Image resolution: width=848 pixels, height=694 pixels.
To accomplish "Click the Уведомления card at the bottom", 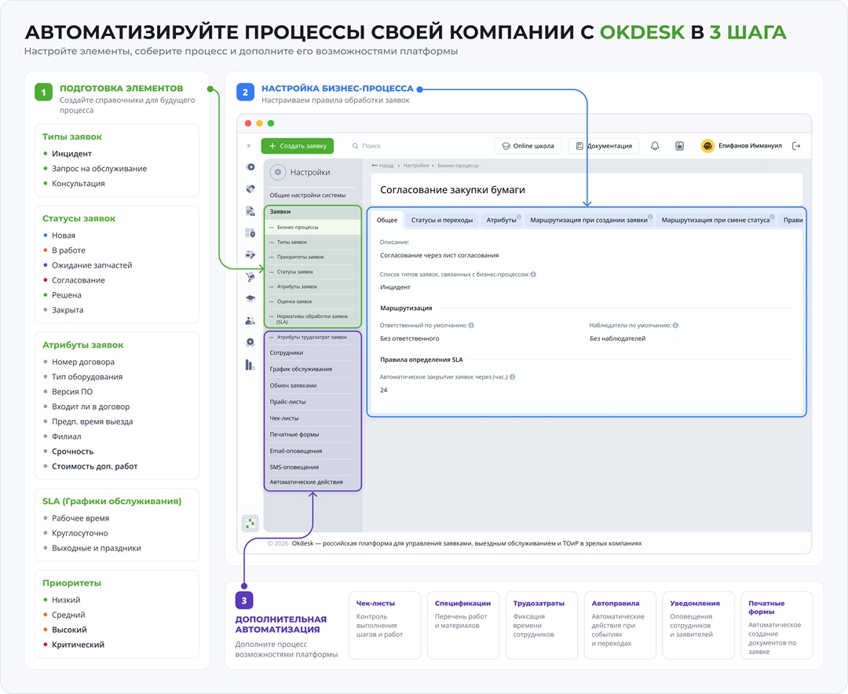I will 699,625.
